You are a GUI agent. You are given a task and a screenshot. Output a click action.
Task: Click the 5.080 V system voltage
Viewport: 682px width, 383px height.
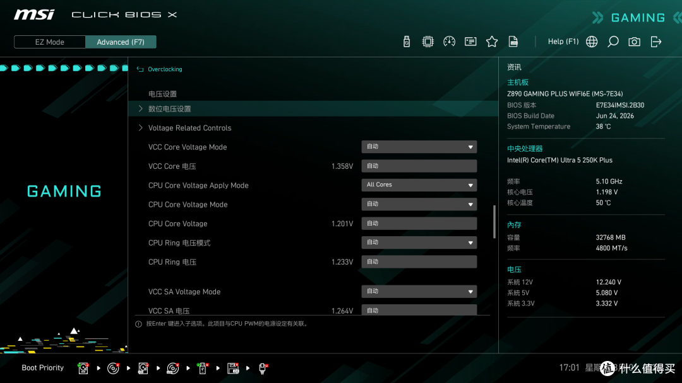tap(607, 293)
